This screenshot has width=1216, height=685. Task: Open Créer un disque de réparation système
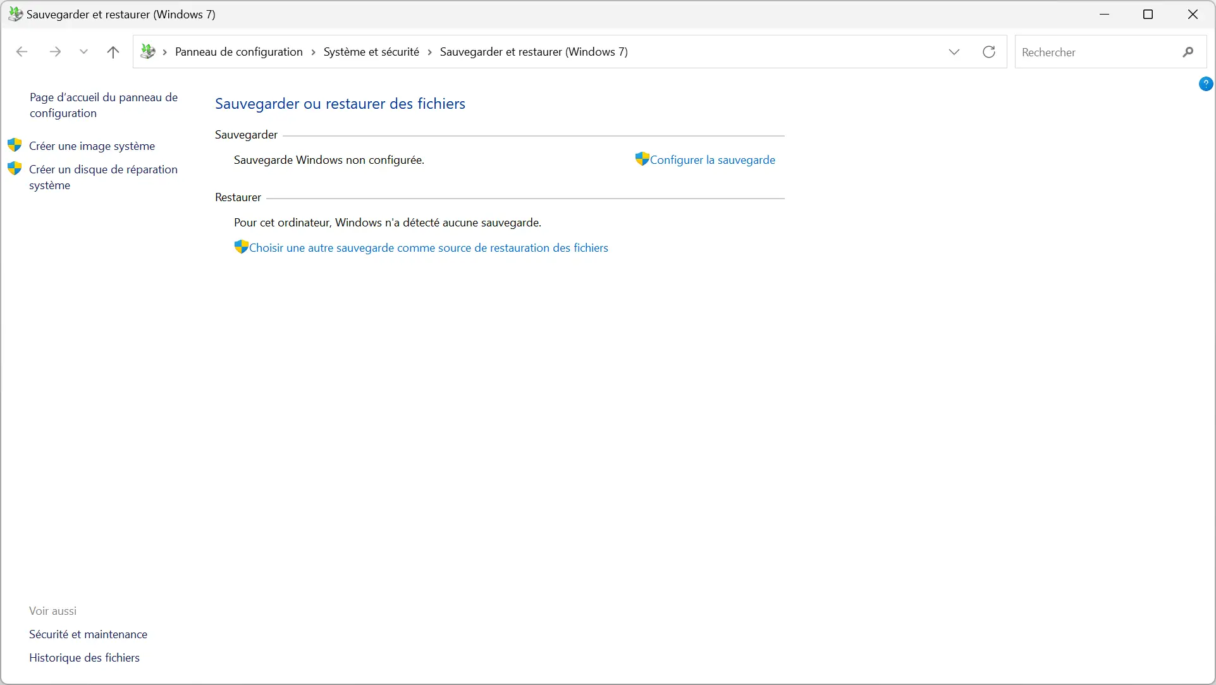point(103,177)
